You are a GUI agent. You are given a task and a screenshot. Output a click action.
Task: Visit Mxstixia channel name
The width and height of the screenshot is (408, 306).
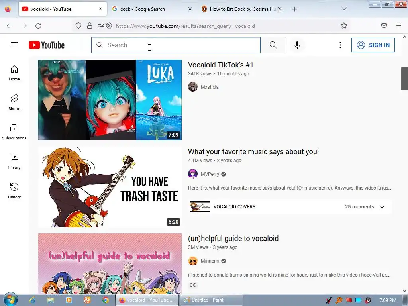pos(210,87)
